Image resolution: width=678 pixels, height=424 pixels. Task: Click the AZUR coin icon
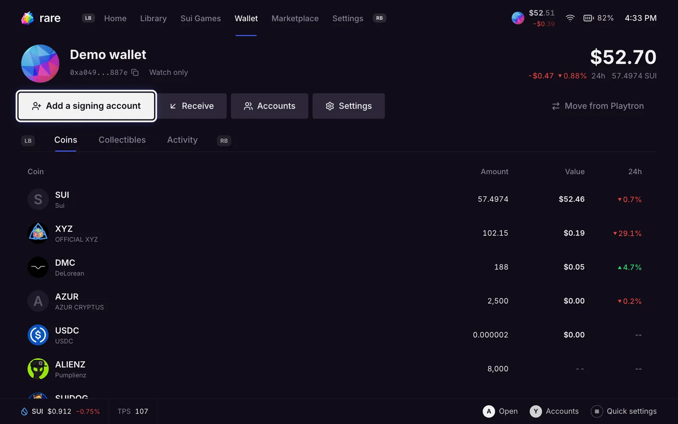click(38, 301)
